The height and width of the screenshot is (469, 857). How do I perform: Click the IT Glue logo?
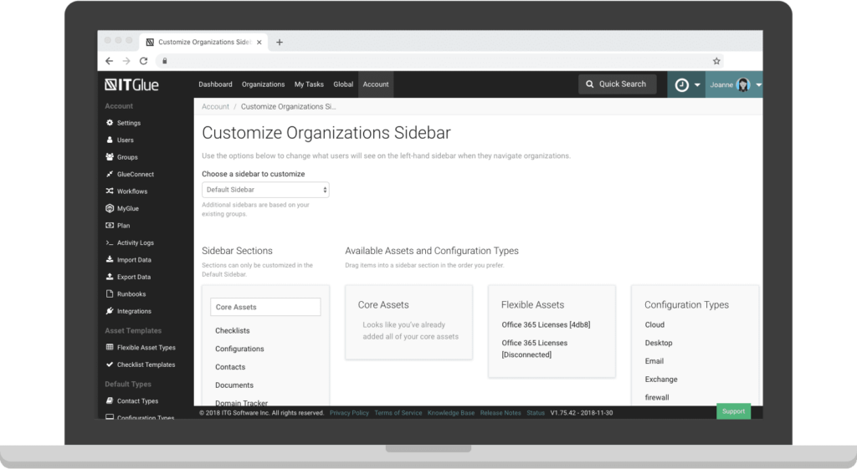pos(131,84)
